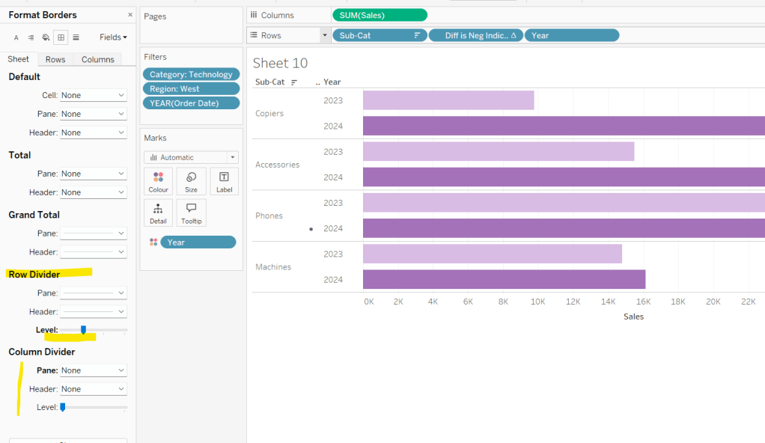Screen dimensions: 765x443
Task: Open the Label card in Marks
Action: click(x=224, y=182)
